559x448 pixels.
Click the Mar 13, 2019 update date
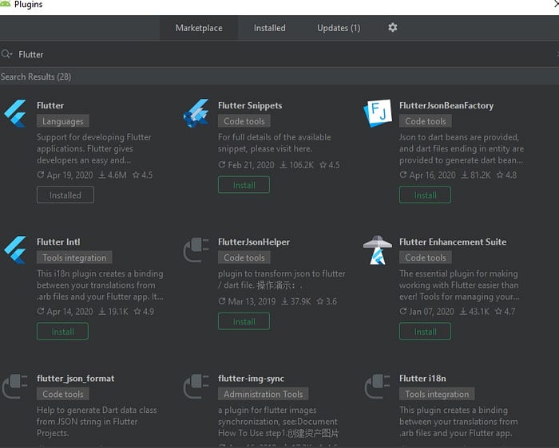click(252, 301)
